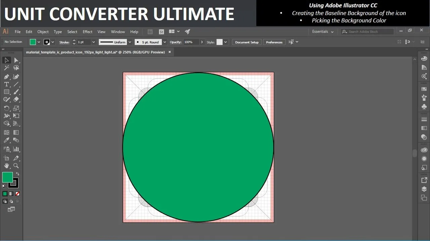
Task: Open the Object menu
Action: (43, 32)
